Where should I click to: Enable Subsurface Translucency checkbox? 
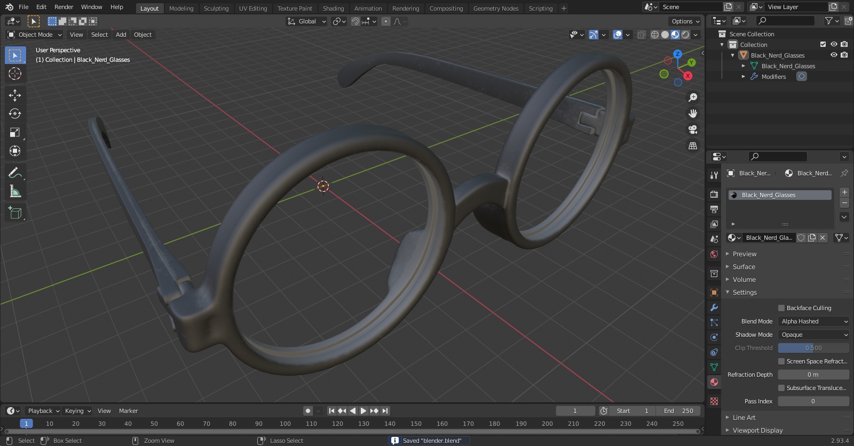(x=781, y=388)
